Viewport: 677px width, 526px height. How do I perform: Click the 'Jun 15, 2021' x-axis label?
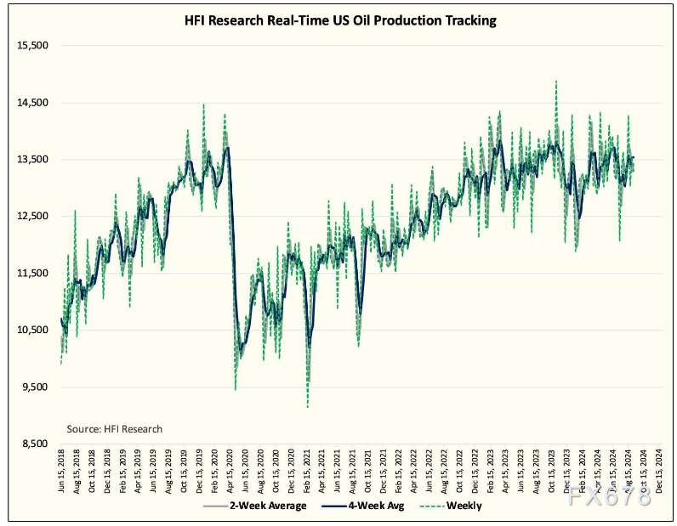pyautogui.click(x=337, y=472)
